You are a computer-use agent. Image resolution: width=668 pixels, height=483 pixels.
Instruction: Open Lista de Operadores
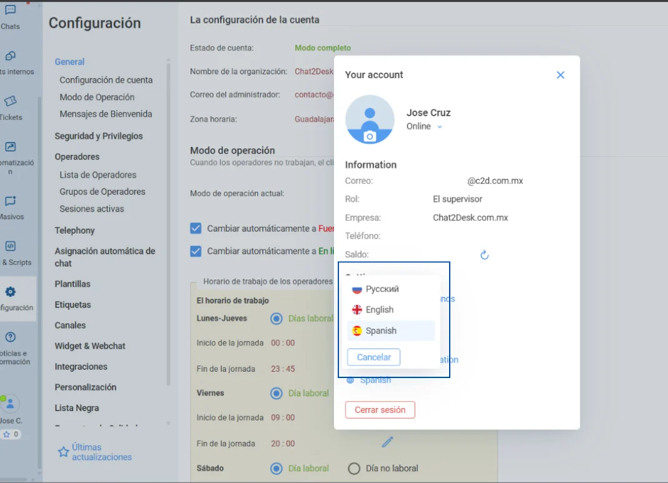point(98,175)
